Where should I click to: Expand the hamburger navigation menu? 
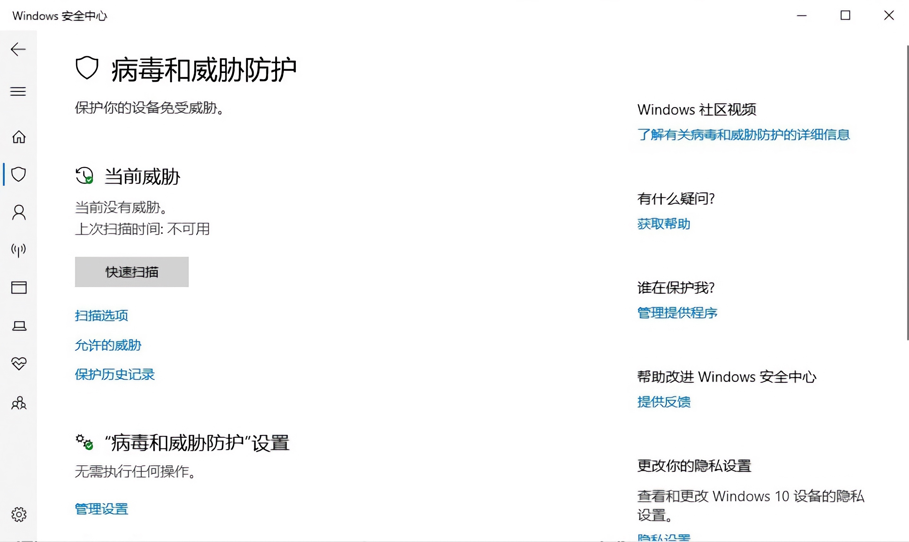pos(17,91)
